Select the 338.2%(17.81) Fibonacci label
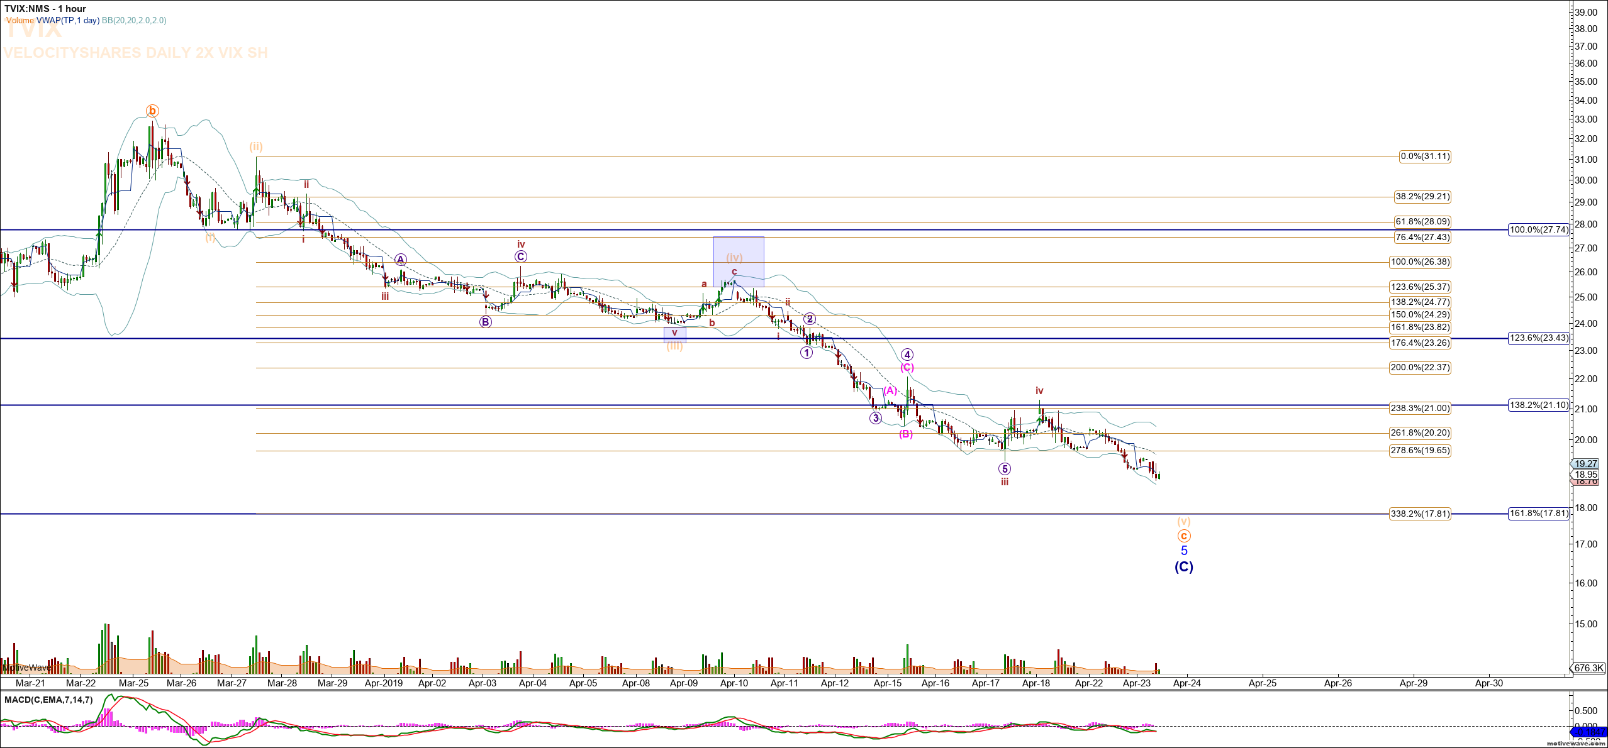1608x748 pixels. coord(1420,514)
